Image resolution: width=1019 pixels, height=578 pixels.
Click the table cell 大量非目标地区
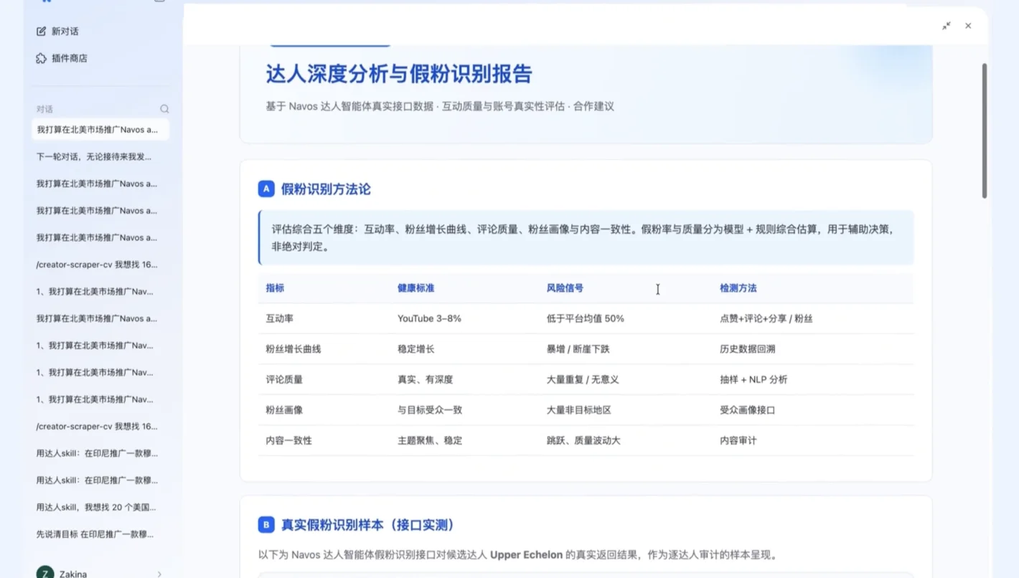[x=579, y=410]
